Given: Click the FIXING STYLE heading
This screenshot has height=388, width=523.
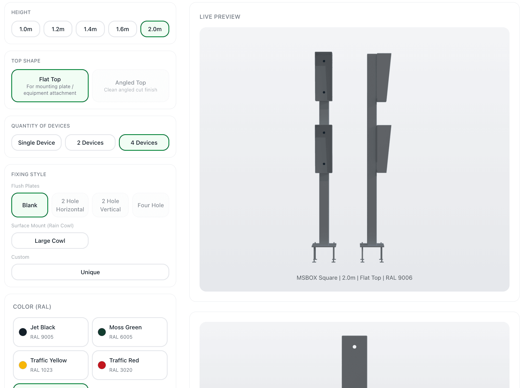Looking at the screenshot, I should point(29,174).
